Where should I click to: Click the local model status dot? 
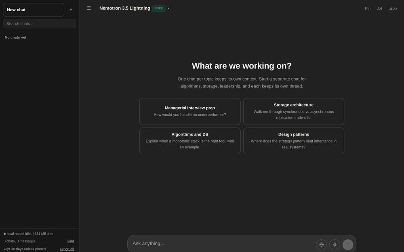click(x=4, y=234)
